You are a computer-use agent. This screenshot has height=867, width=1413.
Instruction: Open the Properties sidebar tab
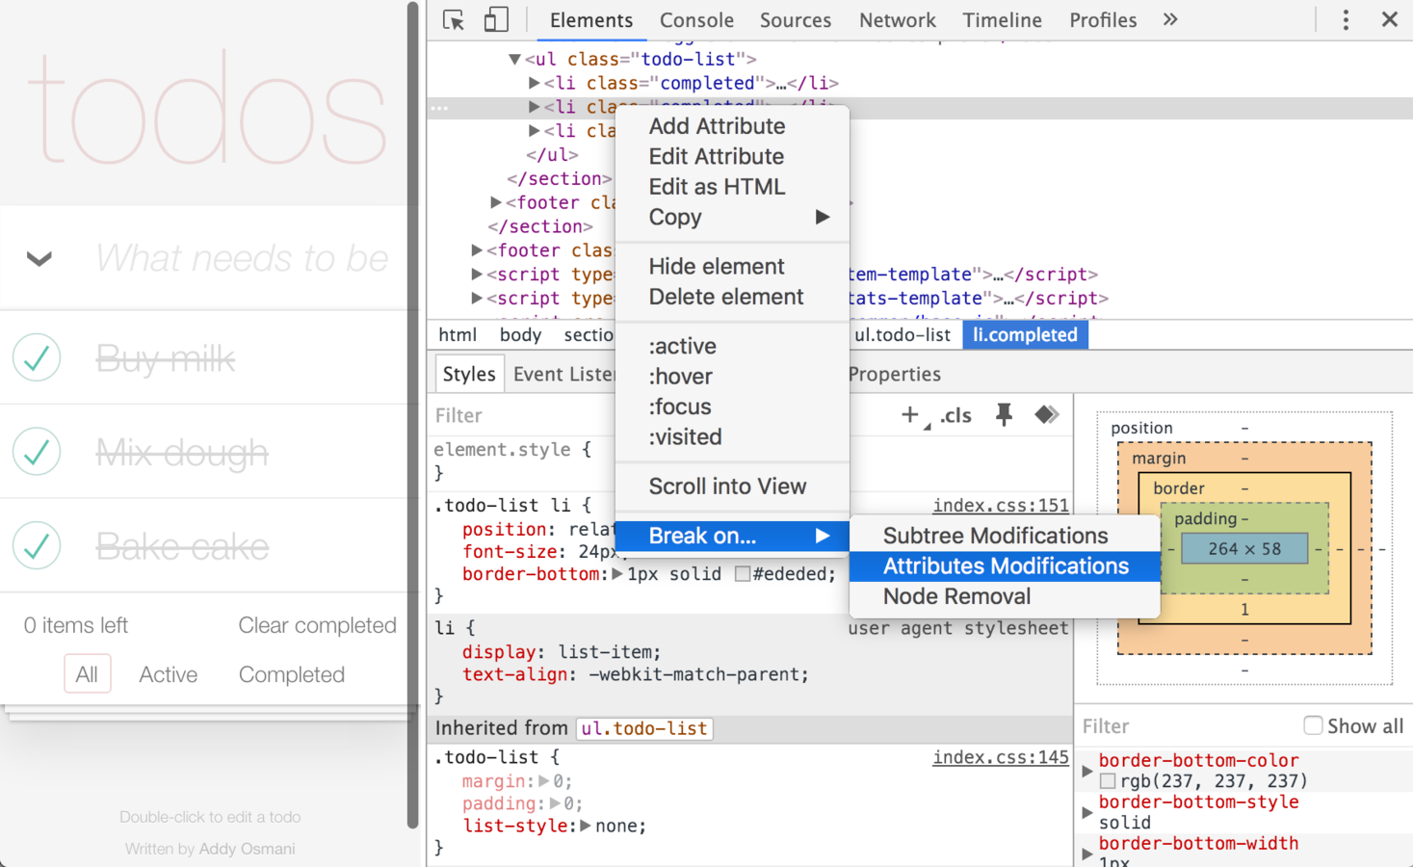[x=894, y=374]
